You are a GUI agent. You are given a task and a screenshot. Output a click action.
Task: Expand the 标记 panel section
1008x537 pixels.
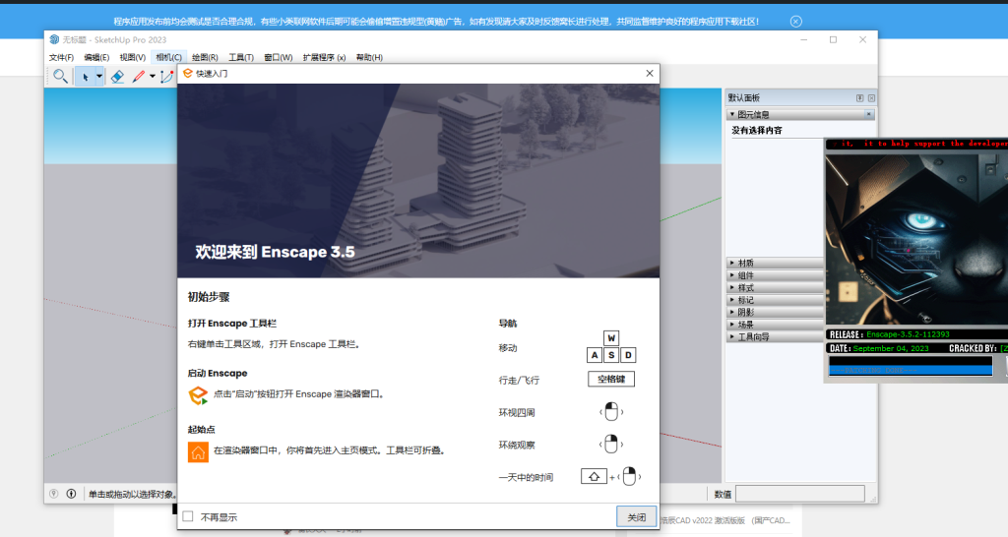pyautogui.click(x=775, y=299)
